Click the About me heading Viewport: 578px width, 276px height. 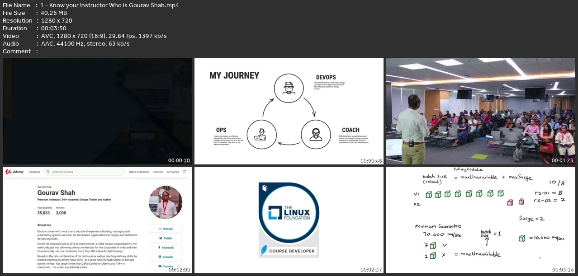click(x=44, y=225)
